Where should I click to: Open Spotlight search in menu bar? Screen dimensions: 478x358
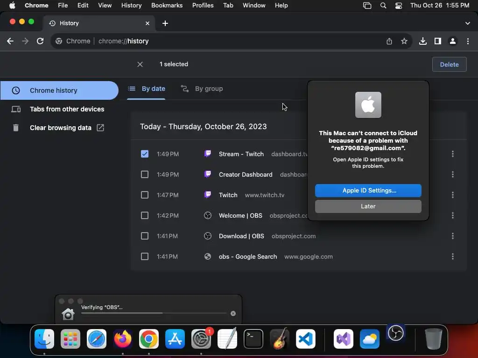coord(383,6)
